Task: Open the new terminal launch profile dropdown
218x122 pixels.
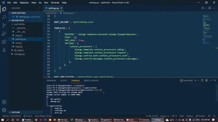Action: click(x=198, y=80)
